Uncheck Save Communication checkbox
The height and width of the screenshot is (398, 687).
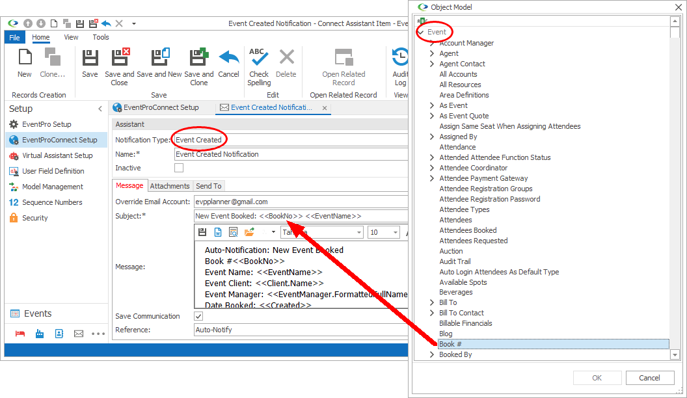pos(198,316)
